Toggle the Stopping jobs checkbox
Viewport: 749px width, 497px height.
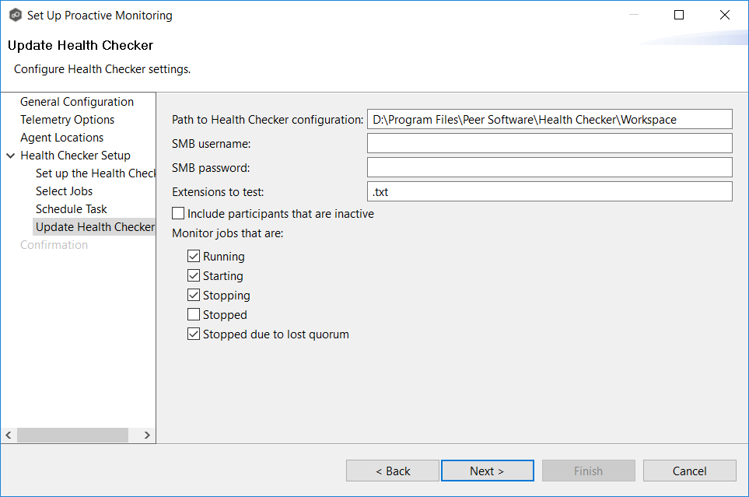(x=194, y=296)
